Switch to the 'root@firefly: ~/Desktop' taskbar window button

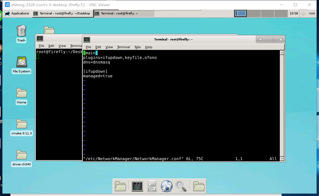pyautogui.click(x=63, y=13)
